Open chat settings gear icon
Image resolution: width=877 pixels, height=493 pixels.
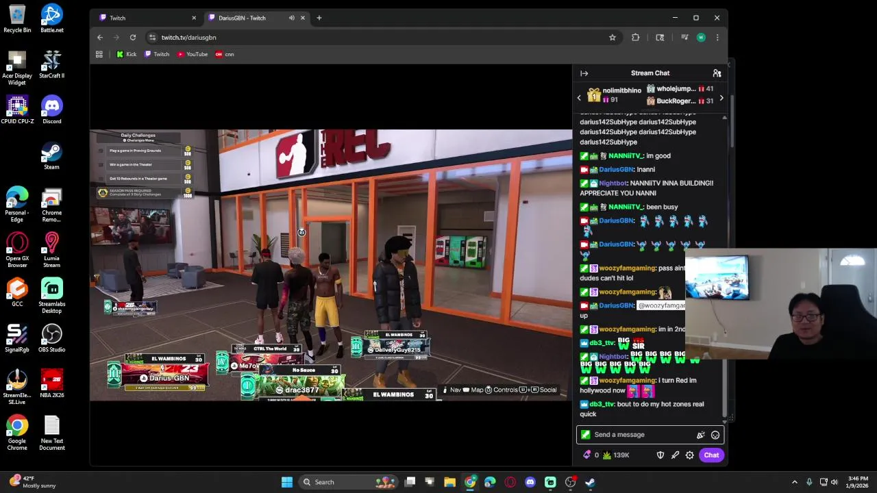point(690,455)
